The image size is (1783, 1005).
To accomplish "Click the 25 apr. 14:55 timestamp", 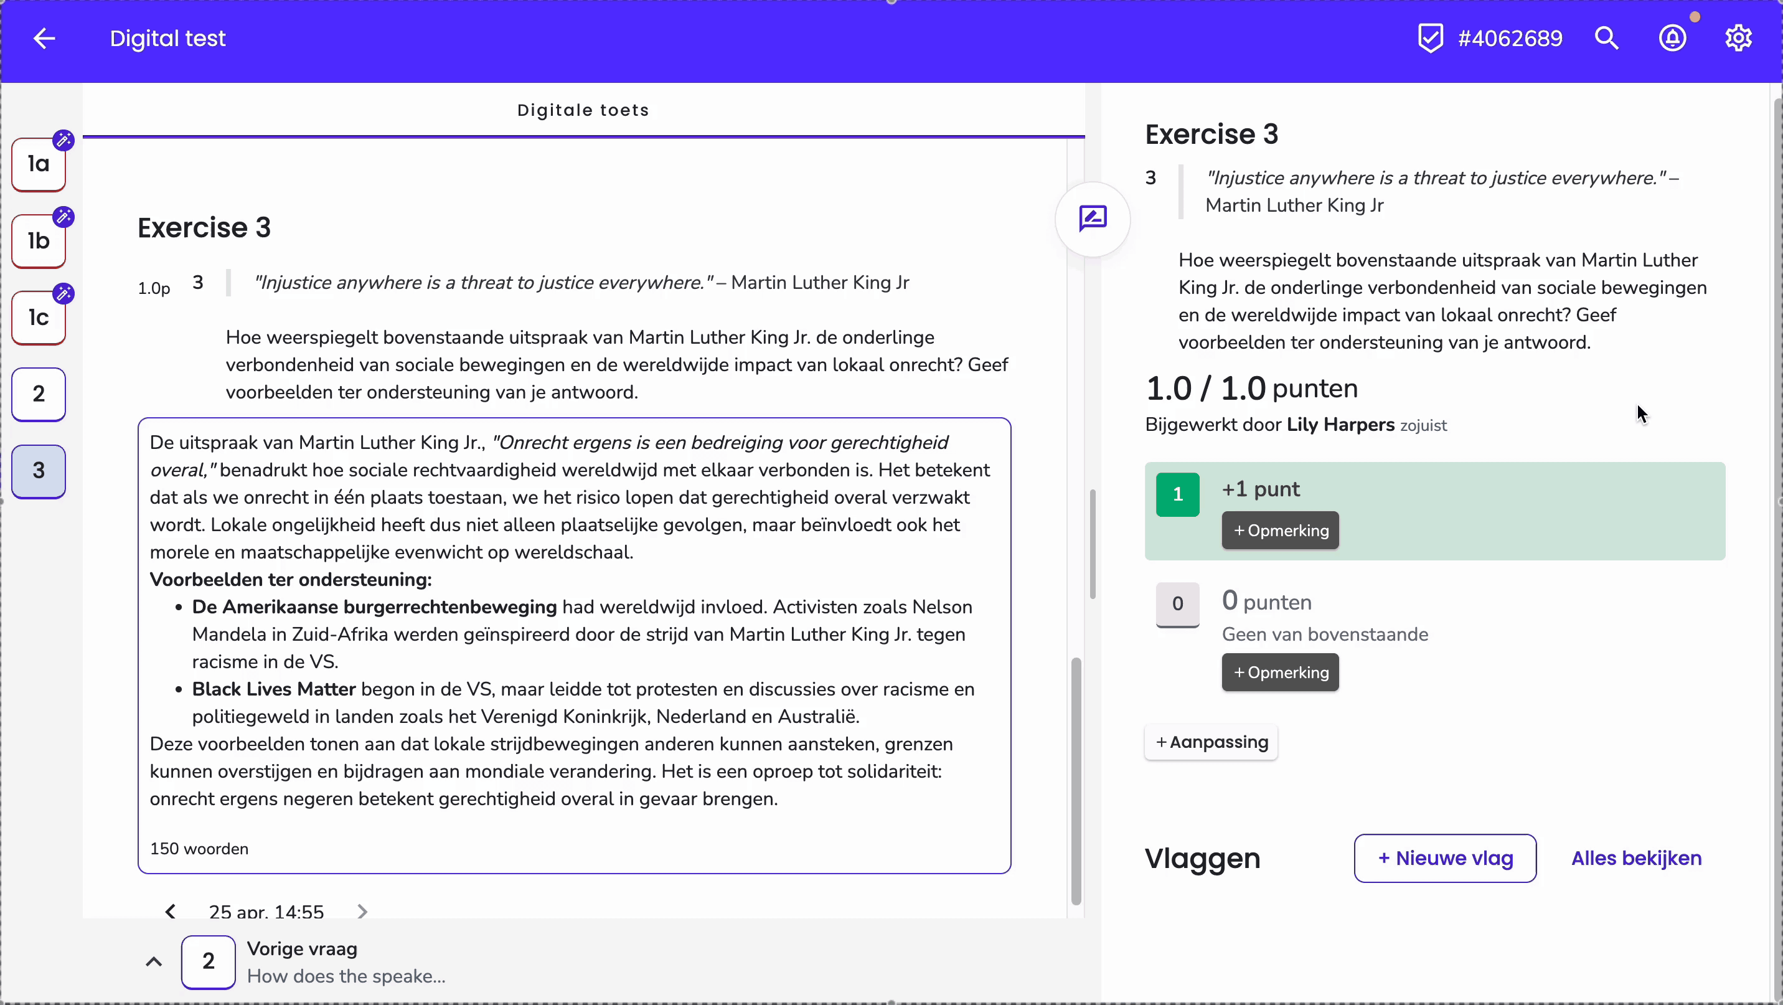I will click(266, 912).
